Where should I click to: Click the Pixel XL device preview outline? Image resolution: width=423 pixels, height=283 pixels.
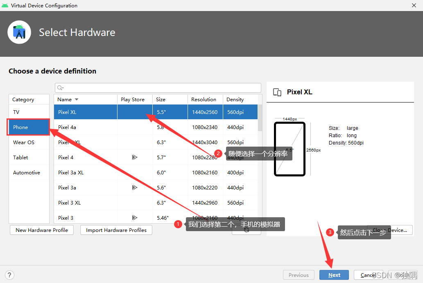tap(290, 149)
